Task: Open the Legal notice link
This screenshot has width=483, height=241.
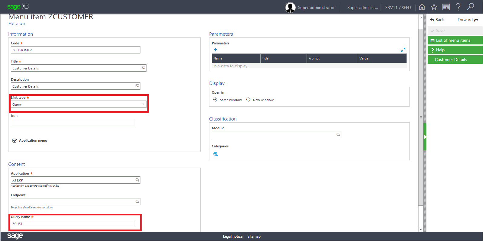Action: (232, 236)
